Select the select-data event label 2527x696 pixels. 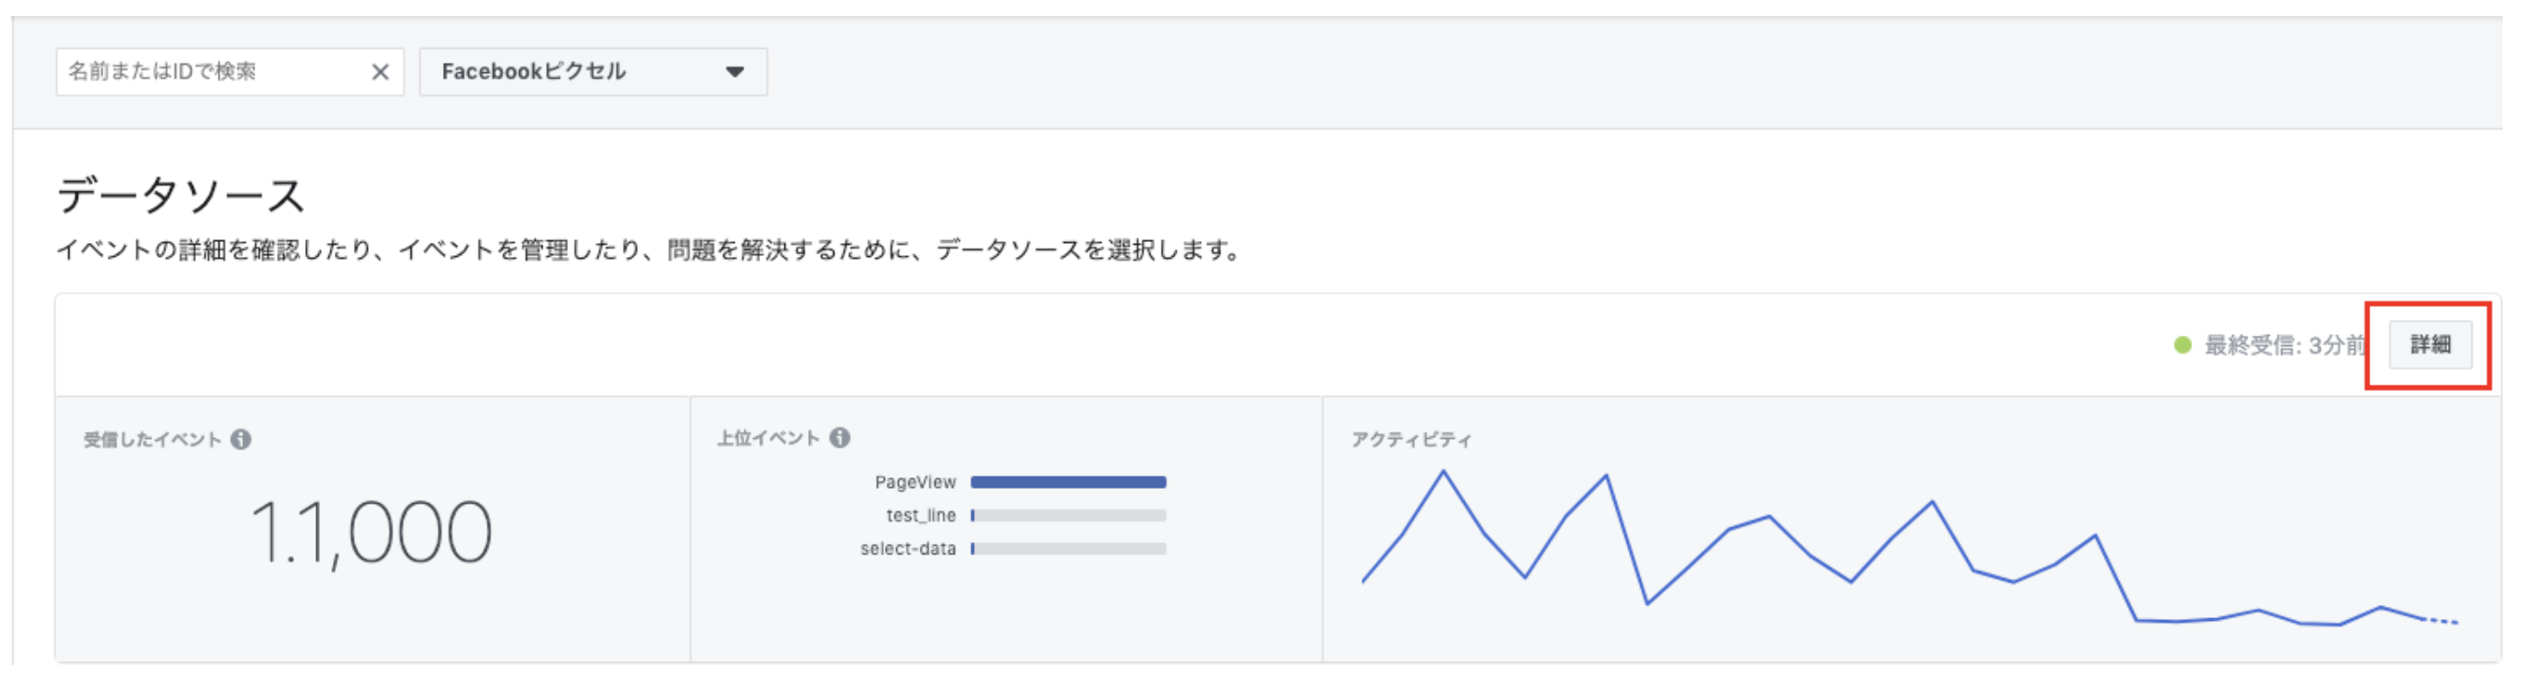point(907,549)
